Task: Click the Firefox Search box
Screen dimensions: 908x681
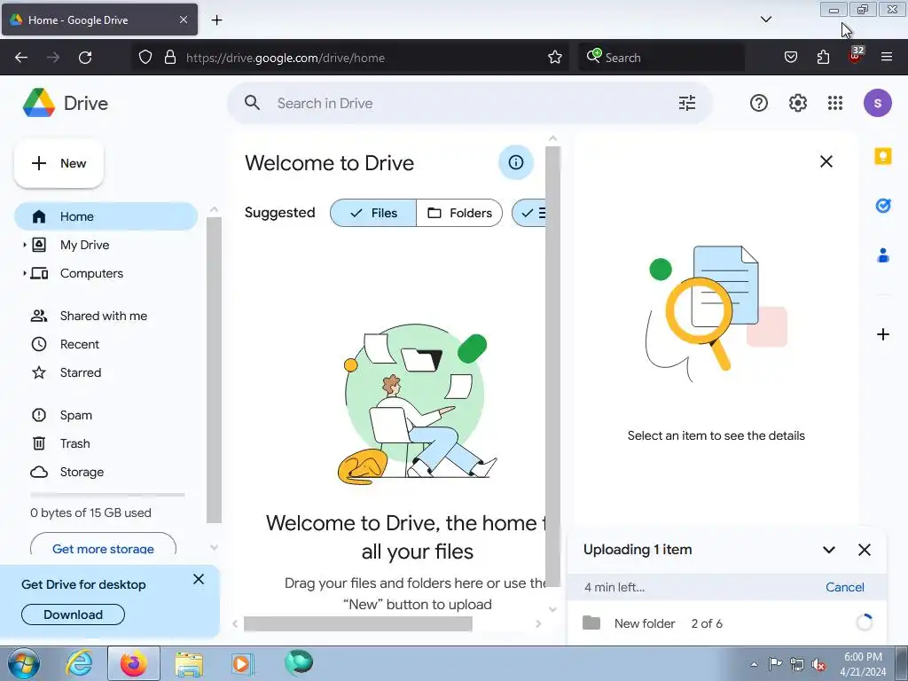Action: (661, 58)
